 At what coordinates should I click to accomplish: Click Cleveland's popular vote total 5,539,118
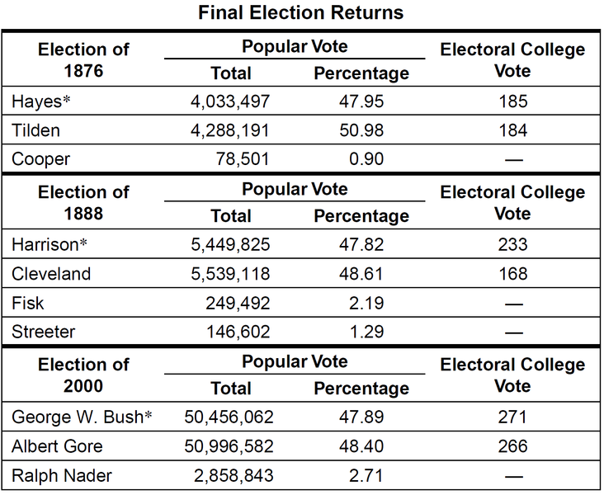point(230,274)
